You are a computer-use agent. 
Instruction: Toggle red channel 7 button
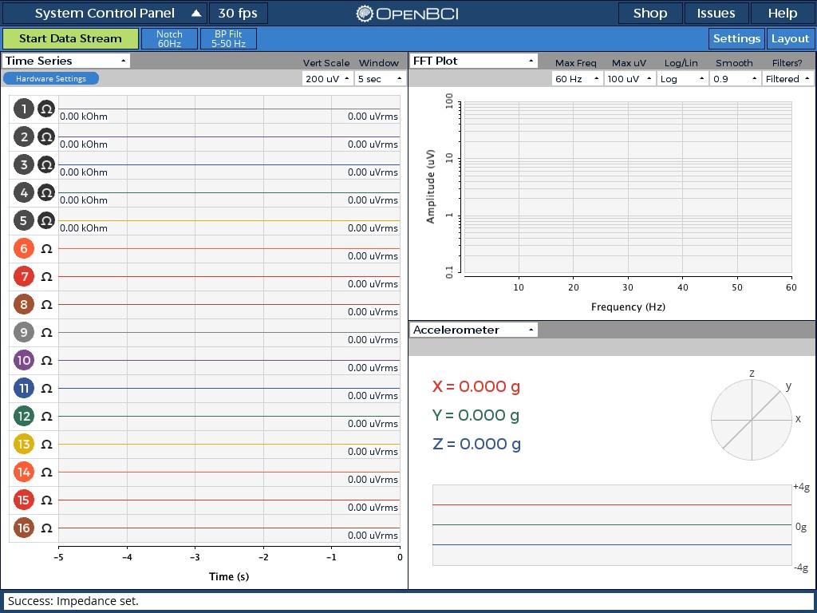[x=23, y=277]
